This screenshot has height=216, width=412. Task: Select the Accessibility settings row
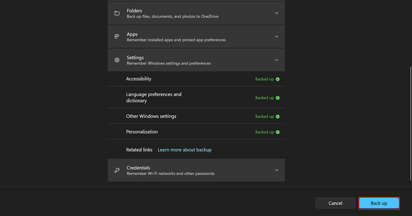(x=139, y=79)
